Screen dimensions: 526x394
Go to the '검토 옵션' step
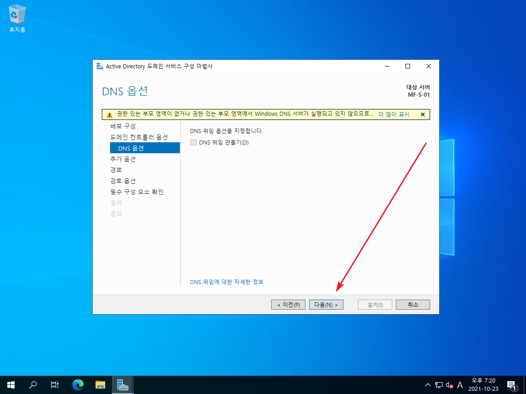click(123, 181)
